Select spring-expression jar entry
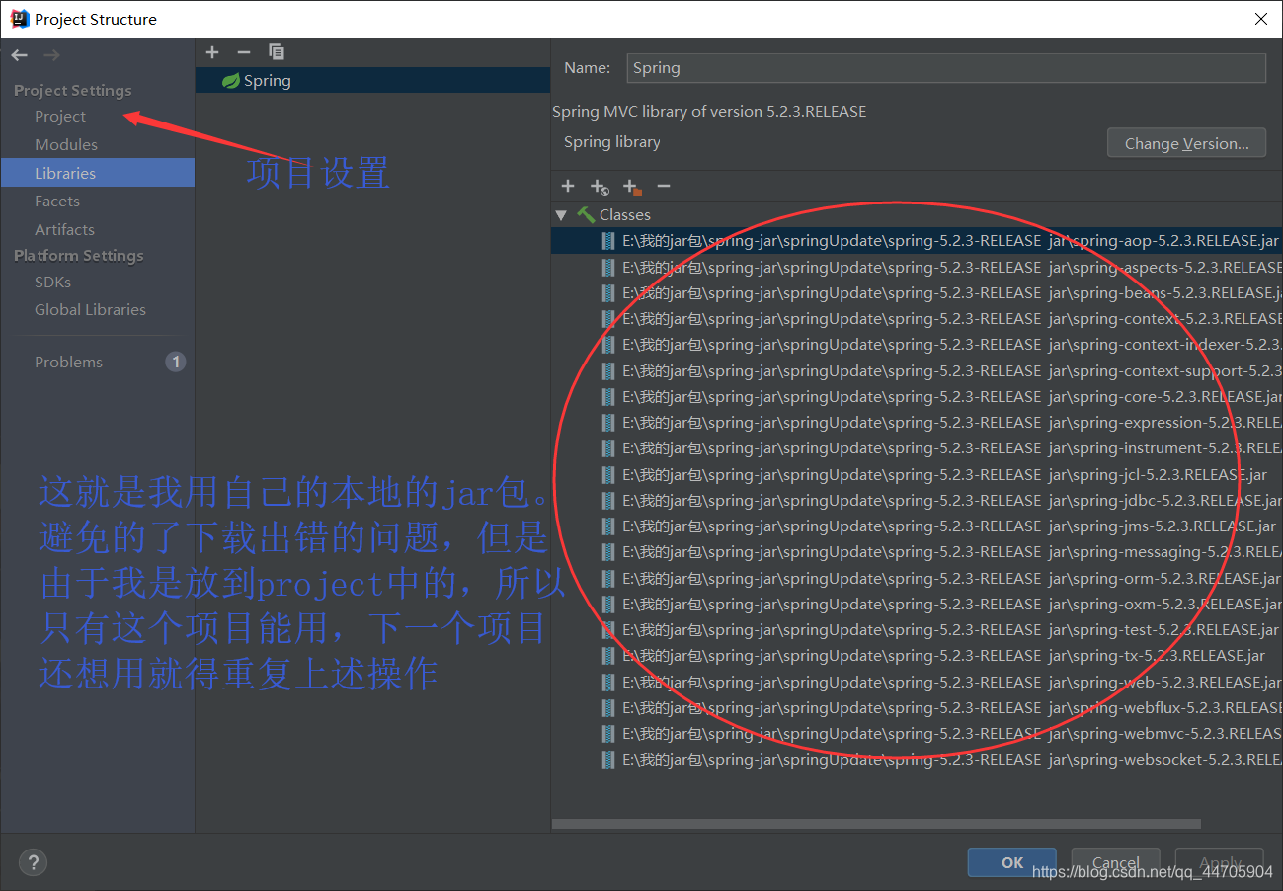This screenshot has width=1283, height=891. click(917, 422)
